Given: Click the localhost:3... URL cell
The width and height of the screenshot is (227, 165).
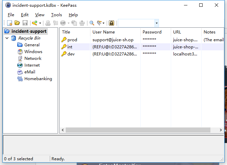Looking at the screenshot, I should [x=185, y=54].
